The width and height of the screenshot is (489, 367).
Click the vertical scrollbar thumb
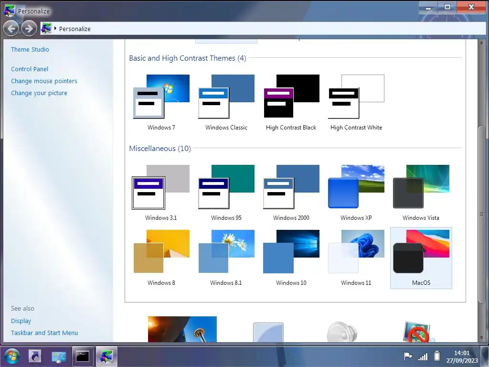481,214
